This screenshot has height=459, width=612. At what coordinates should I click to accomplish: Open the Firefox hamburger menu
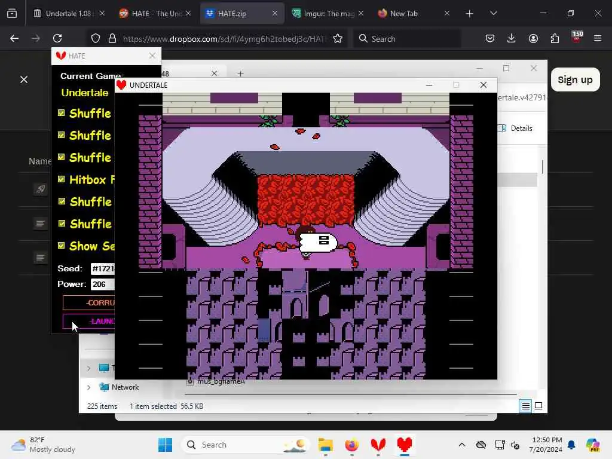(598, 38)
